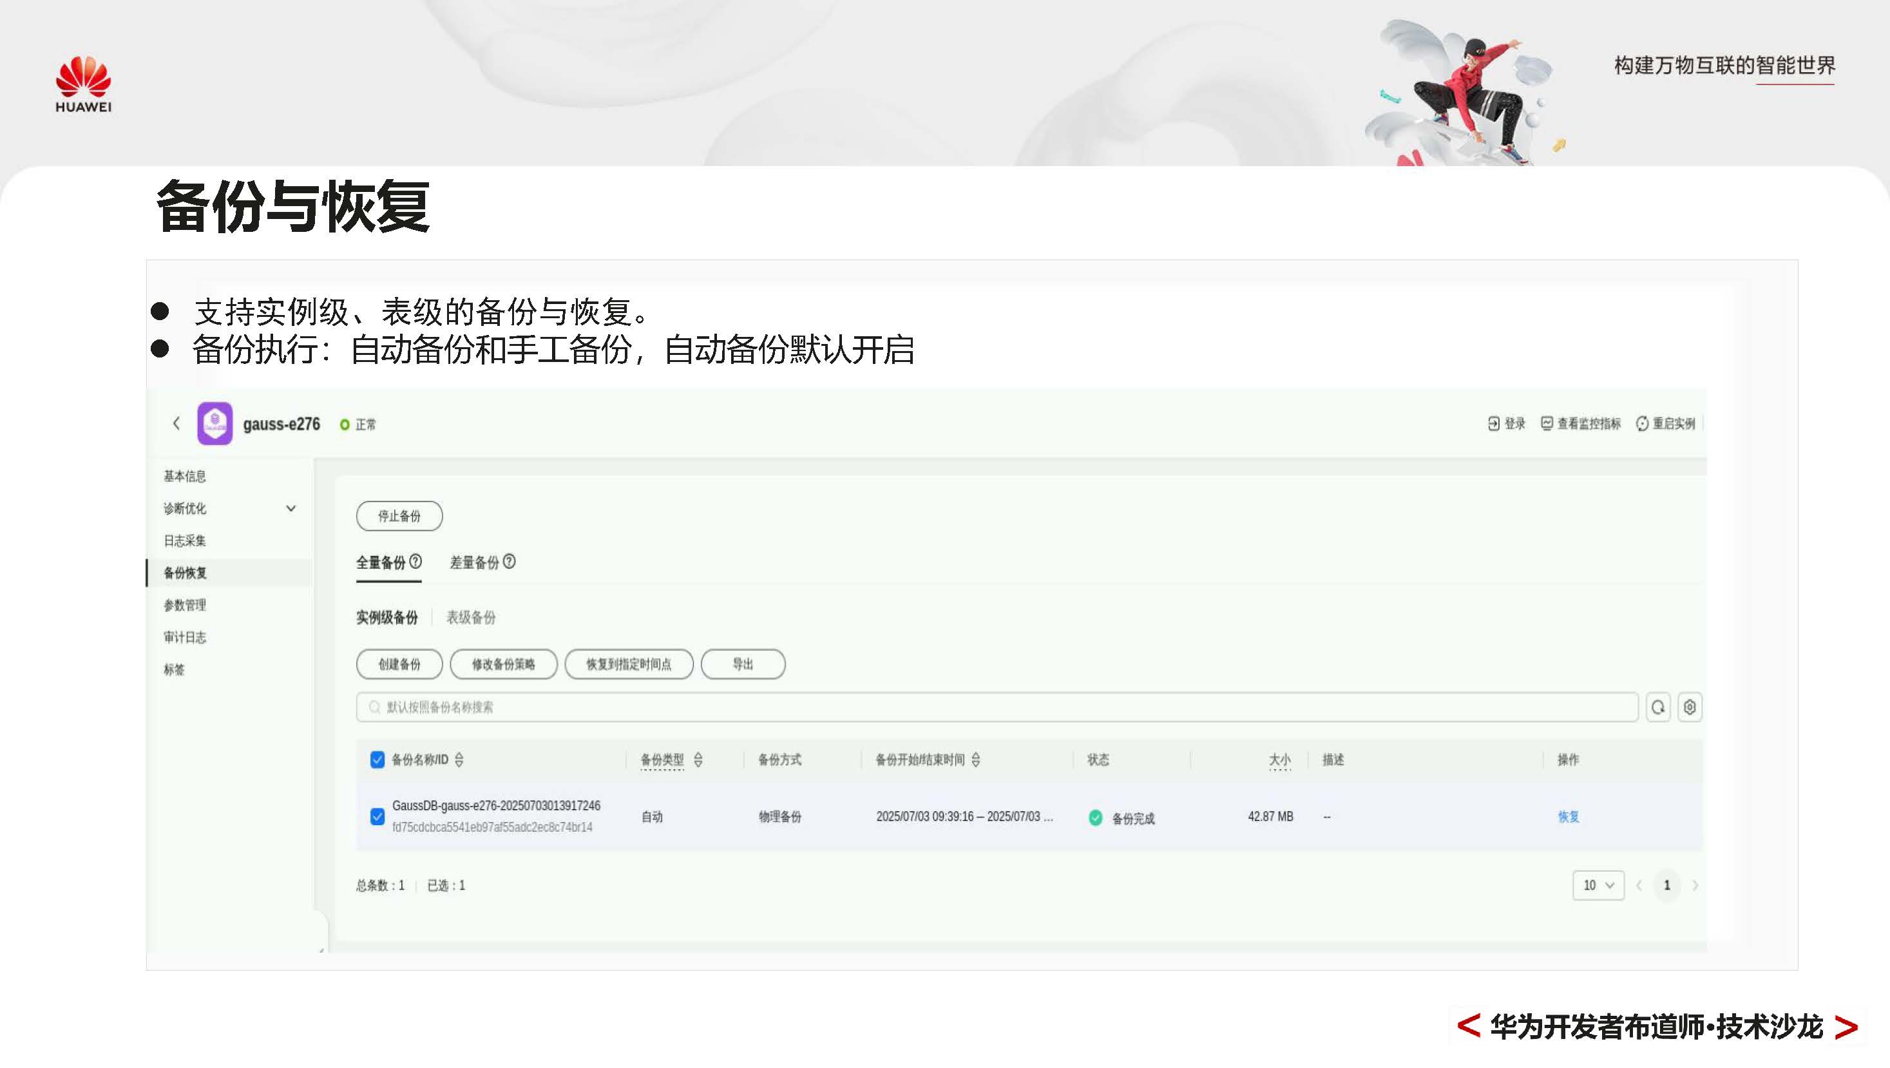1890x1068 pixels.
Task: Click the 停止备份 button
Action: (399, 516)
